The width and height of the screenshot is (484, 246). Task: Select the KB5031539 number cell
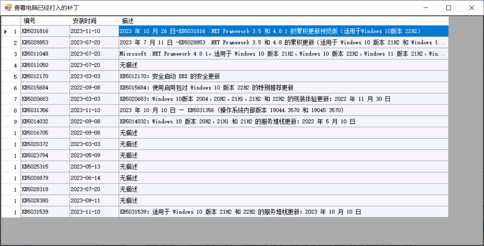click(x=45, y=212)
